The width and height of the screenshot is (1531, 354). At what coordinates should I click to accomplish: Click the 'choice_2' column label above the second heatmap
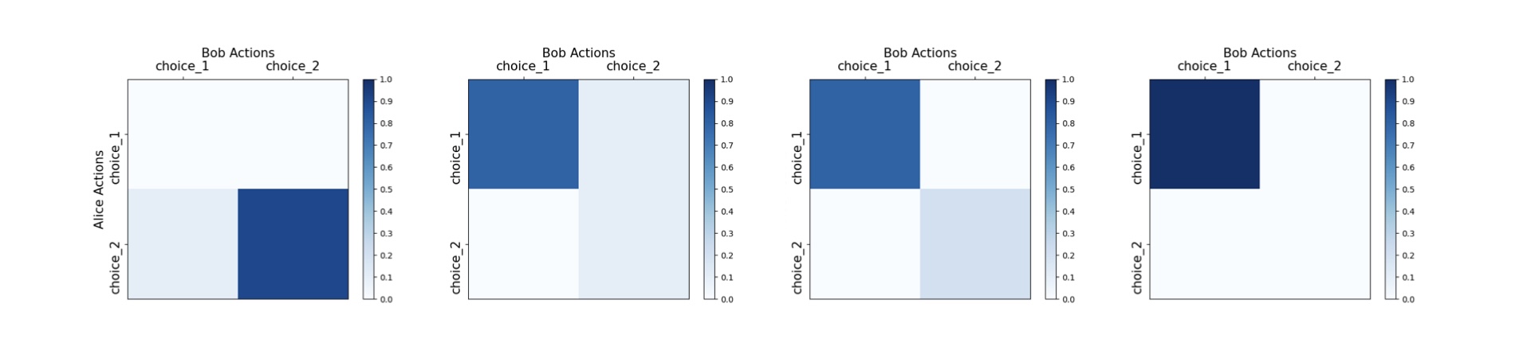[633, 66]
